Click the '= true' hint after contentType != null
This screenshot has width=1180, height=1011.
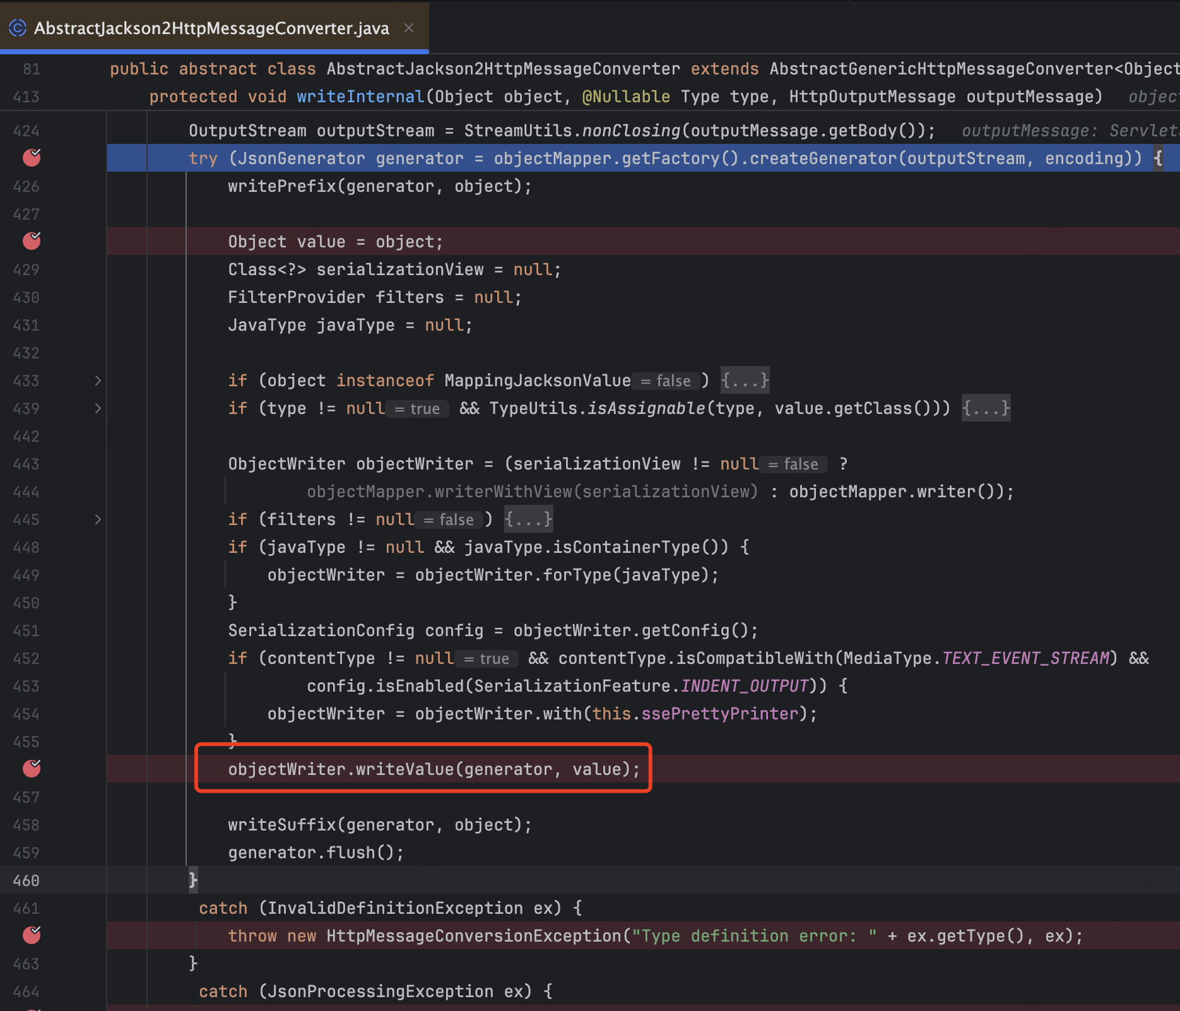click(x=487, y=658)
